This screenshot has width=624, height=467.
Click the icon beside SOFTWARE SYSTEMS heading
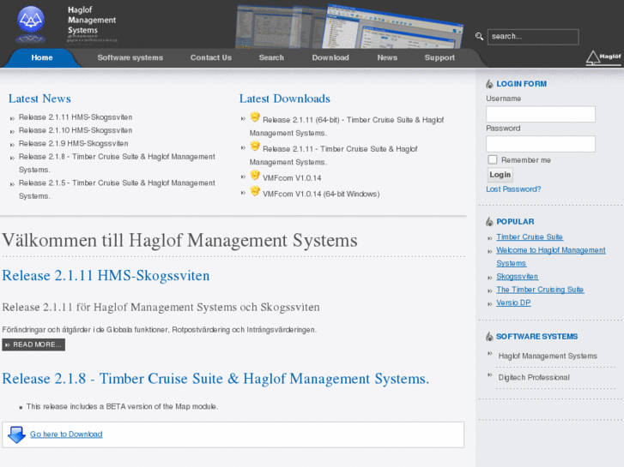click(489, 337)
